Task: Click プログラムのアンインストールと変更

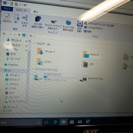Action: pyautogui.click(x=99, y=24)
